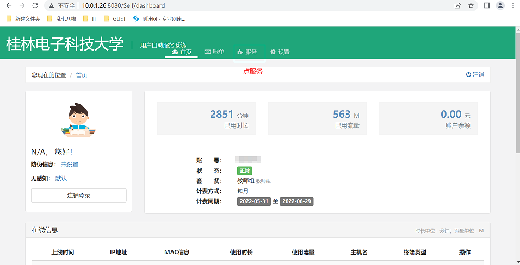The image size is (520, 265).
Task: Bookmark this page with star icon
Action: (x=471, y=5)
